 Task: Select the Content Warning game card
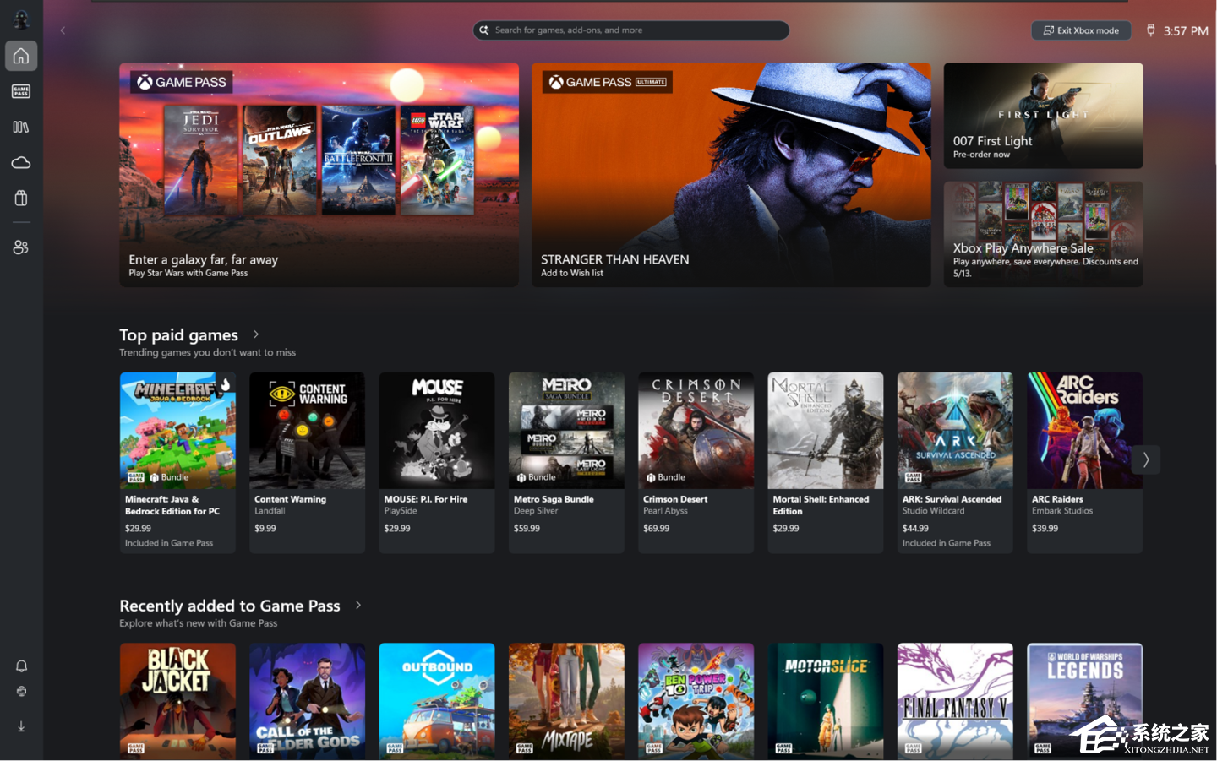click(x=307, y=463)
